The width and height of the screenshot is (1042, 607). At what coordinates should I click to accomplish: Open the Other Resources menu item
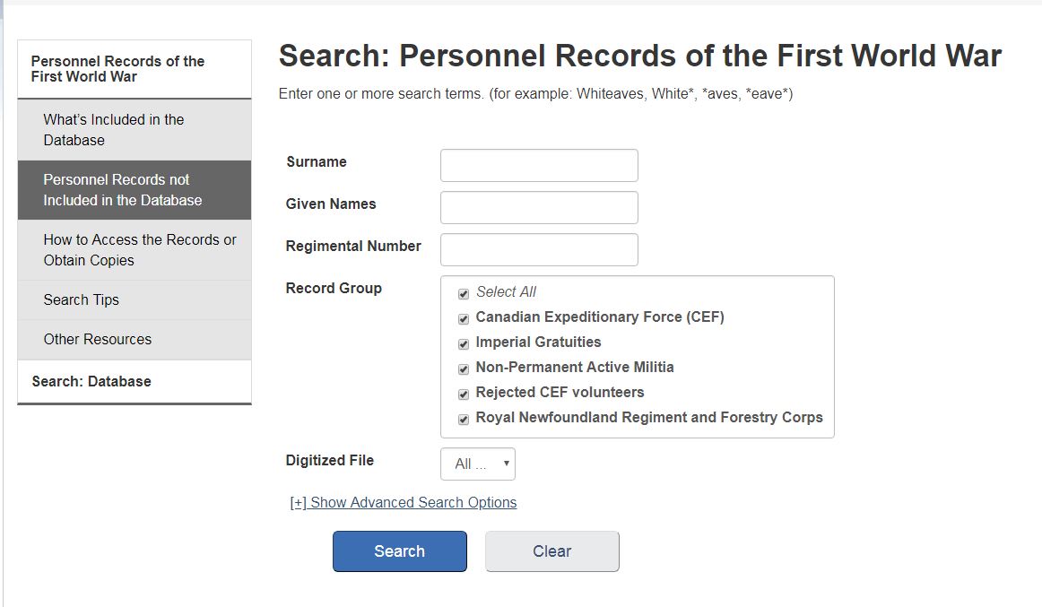tap(98, 339)
